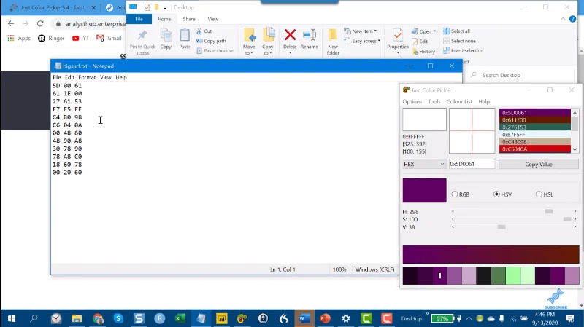584x327 pixels.
Task: Select the RGB radio button
Action: coord(454,194)
